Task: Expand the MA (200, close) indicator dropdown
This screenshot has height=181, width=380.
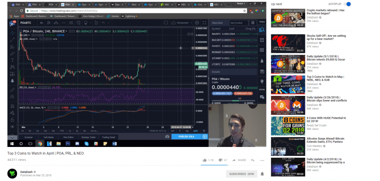Action: pyautogui.click(x=37, y=39)
